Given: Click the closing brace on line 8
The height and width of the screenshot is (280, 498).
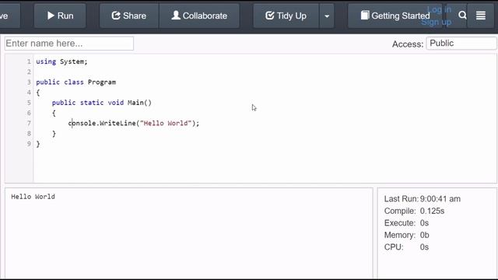Looking at the screenshot, I should coord(54,134).
